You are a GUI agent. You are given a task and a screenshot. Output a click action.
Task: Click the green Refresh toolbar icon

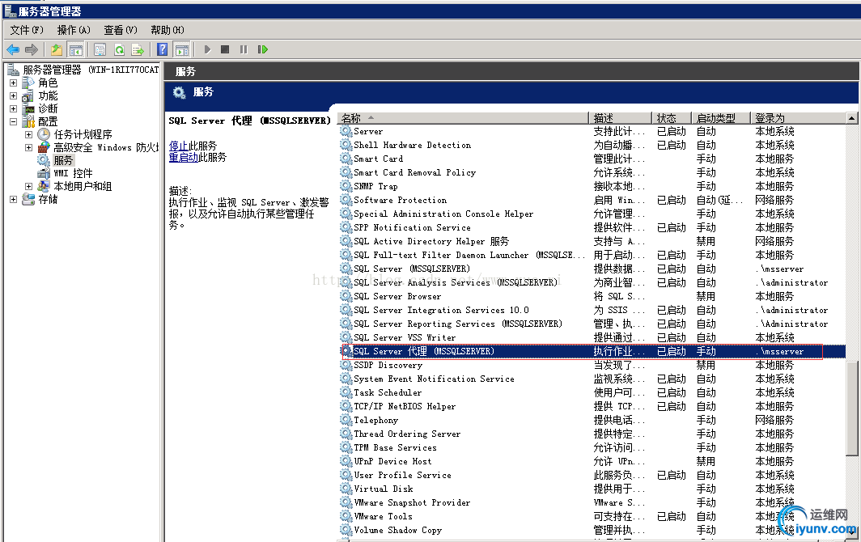(119, 50)
